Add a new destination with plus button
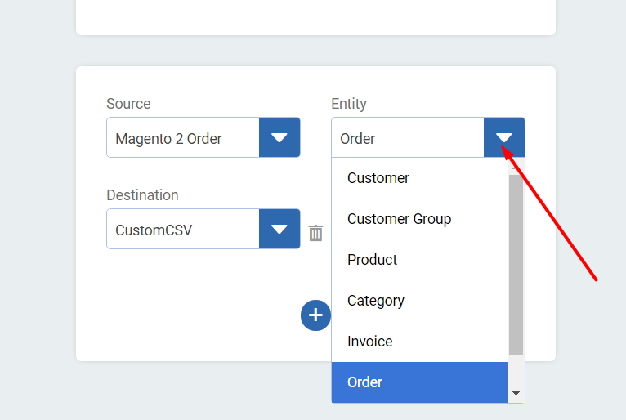 [x=315, y=315]
